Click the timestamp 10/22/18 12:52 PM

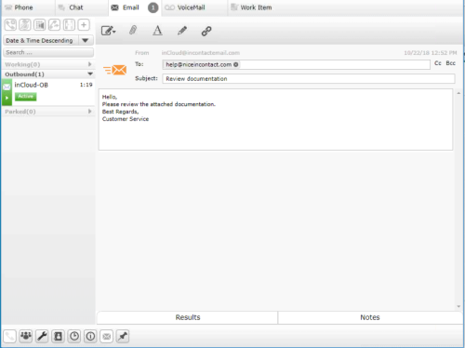(431, 53)
